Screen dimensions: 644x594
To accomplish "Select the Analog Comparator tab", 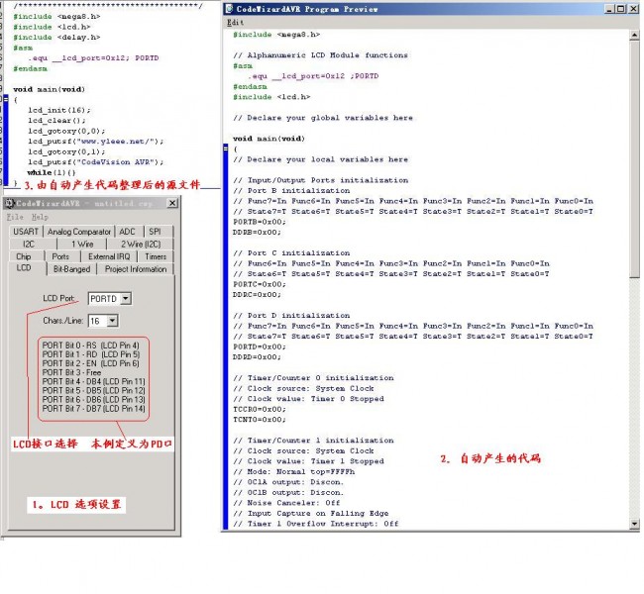I will pos(79,232).
